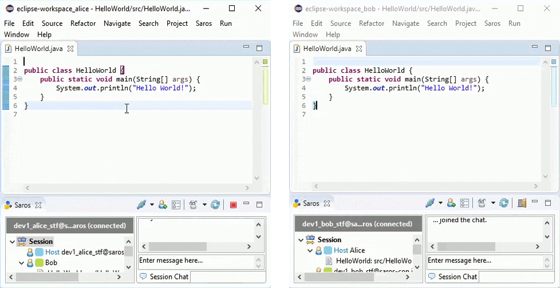Click the follow mode icon in Bob's Saros view

(x=482, y=203)
